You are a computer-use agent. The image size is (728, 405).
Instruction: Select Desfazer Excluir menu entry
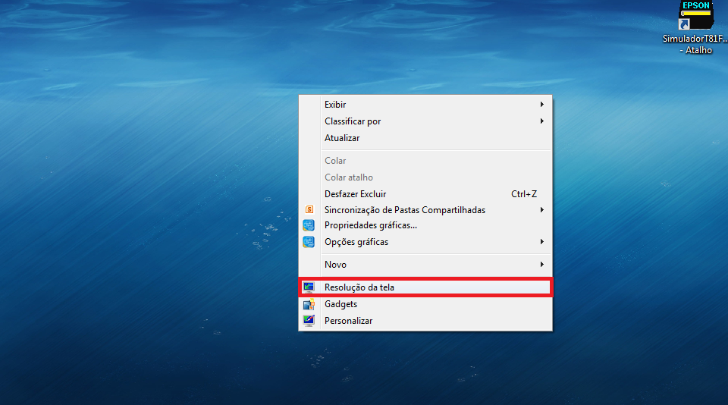point(425,194)
